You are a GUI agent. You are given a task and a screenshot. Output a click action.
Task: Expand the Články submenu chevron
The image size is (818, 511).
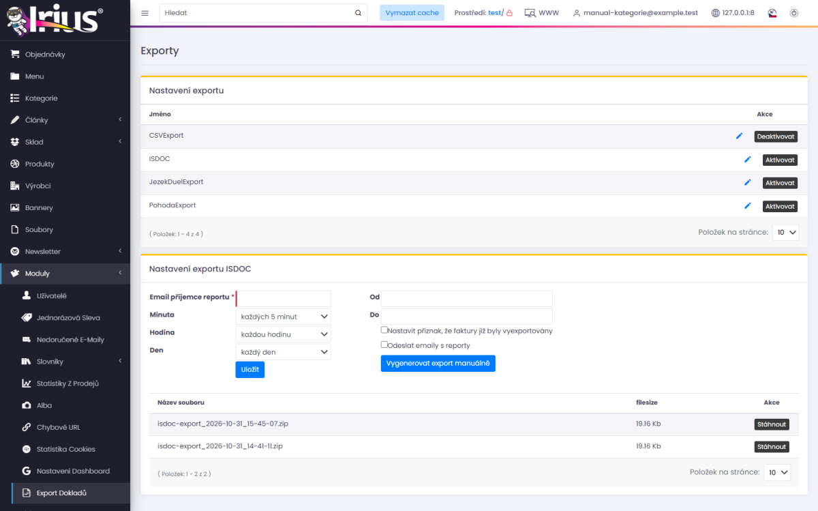click(x=120, y=120)
